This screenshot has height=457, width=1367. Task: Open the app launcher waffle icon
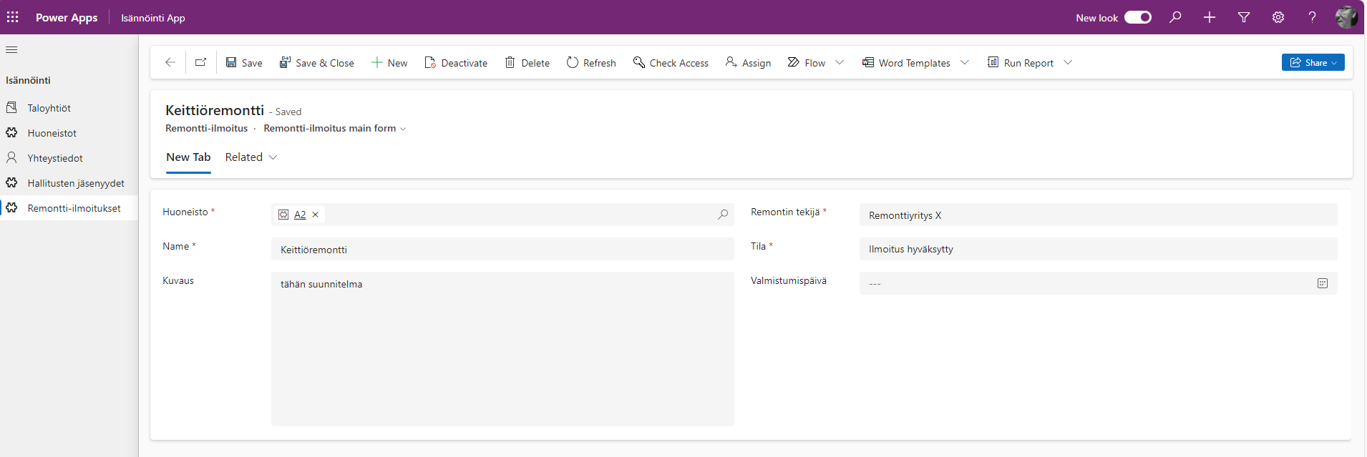(13, 17)
